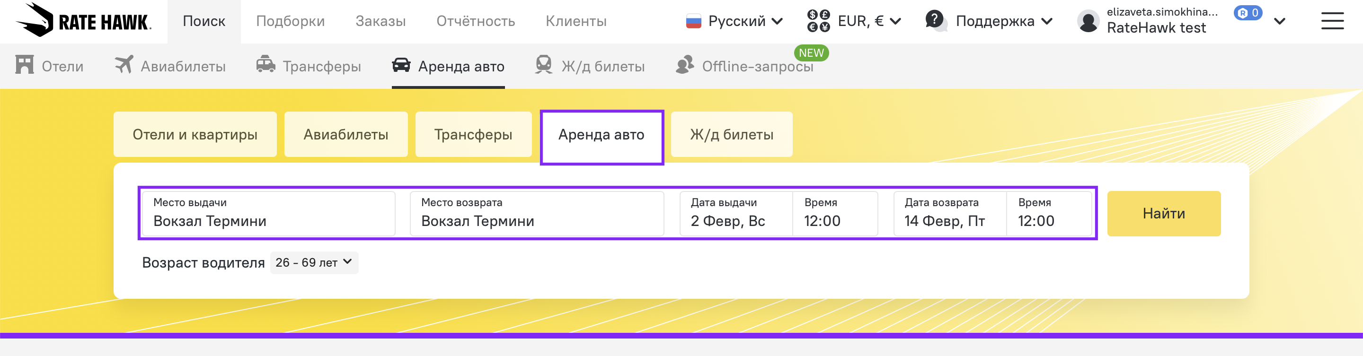Switch to the Заказы menu item
Screen dimensions: 1363x356
(381, 21)
